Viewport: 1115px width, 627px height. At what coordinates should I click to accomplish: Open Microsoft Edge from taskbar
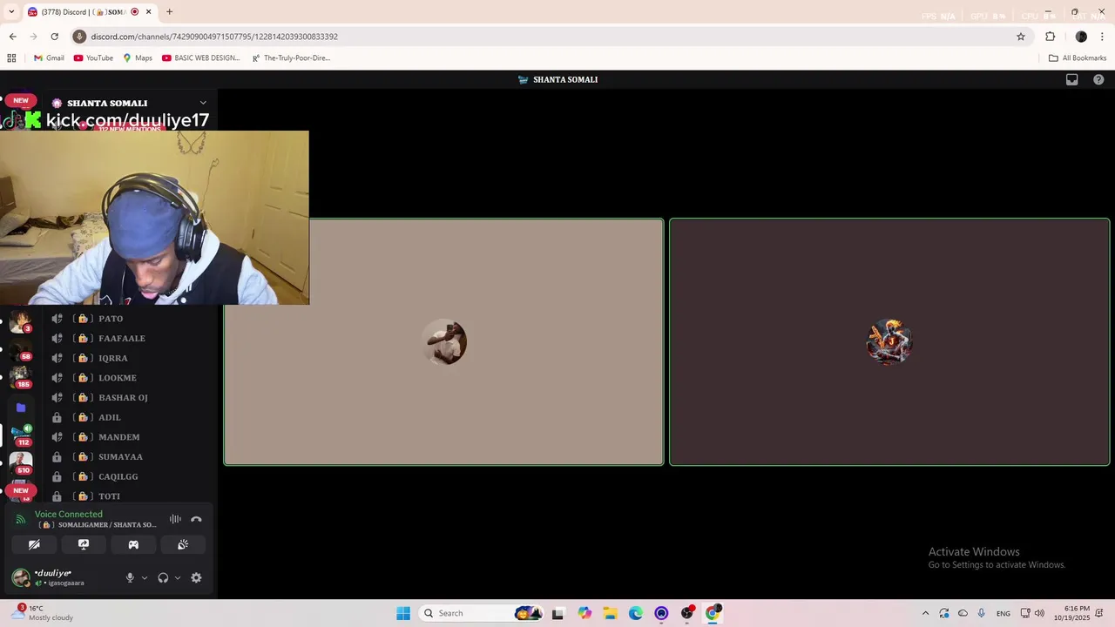636,613
